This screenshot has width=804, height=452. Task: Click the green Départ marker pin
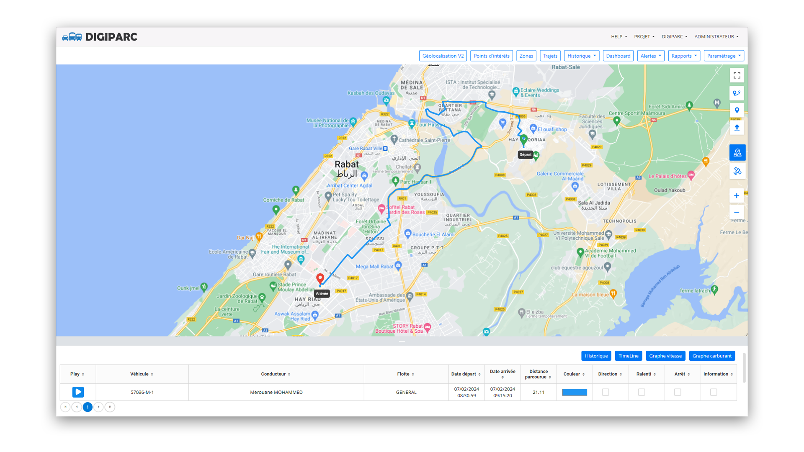pos(523,140)
